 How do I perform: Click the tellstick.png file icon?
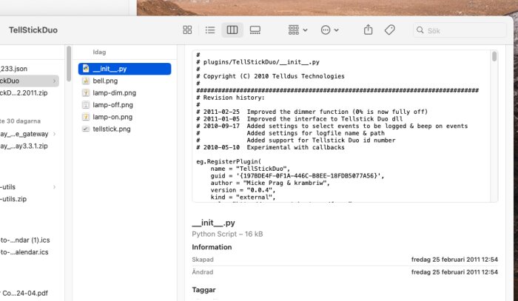[86, 129]
